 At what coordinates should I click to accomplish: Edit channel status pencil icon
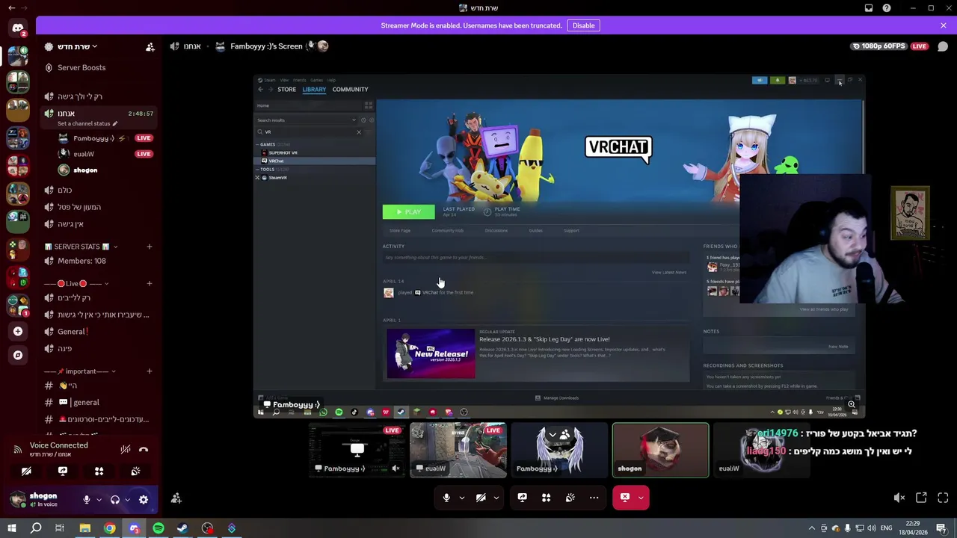pos(115,123)
